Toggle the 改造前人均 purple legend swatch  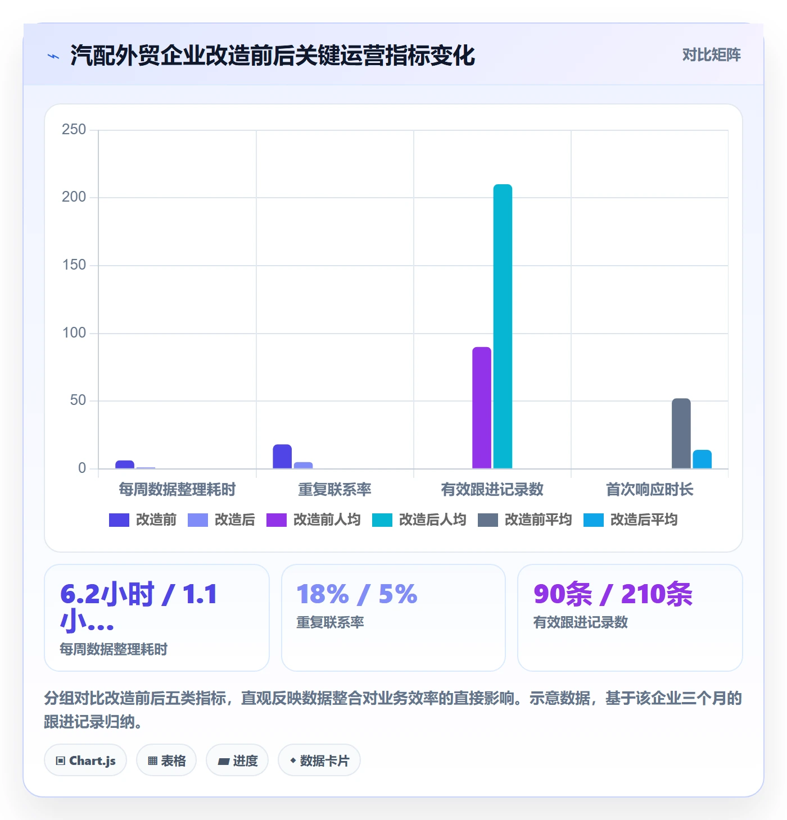click(x=277, y=520)
